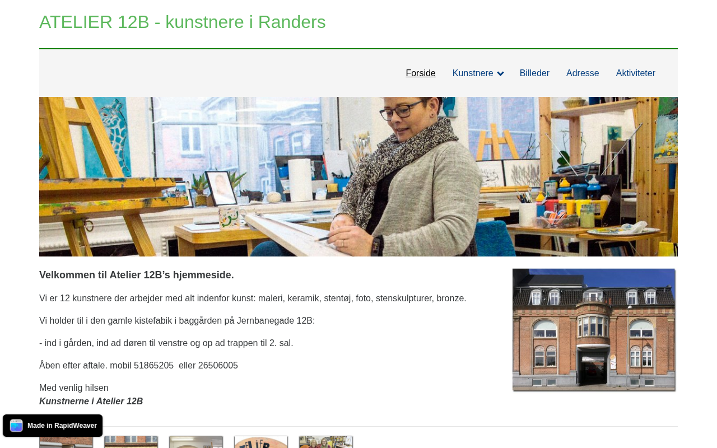717x448 pixels.
Task: Open the oval Atelier sign thumbnail
Action: coord(261,442)
